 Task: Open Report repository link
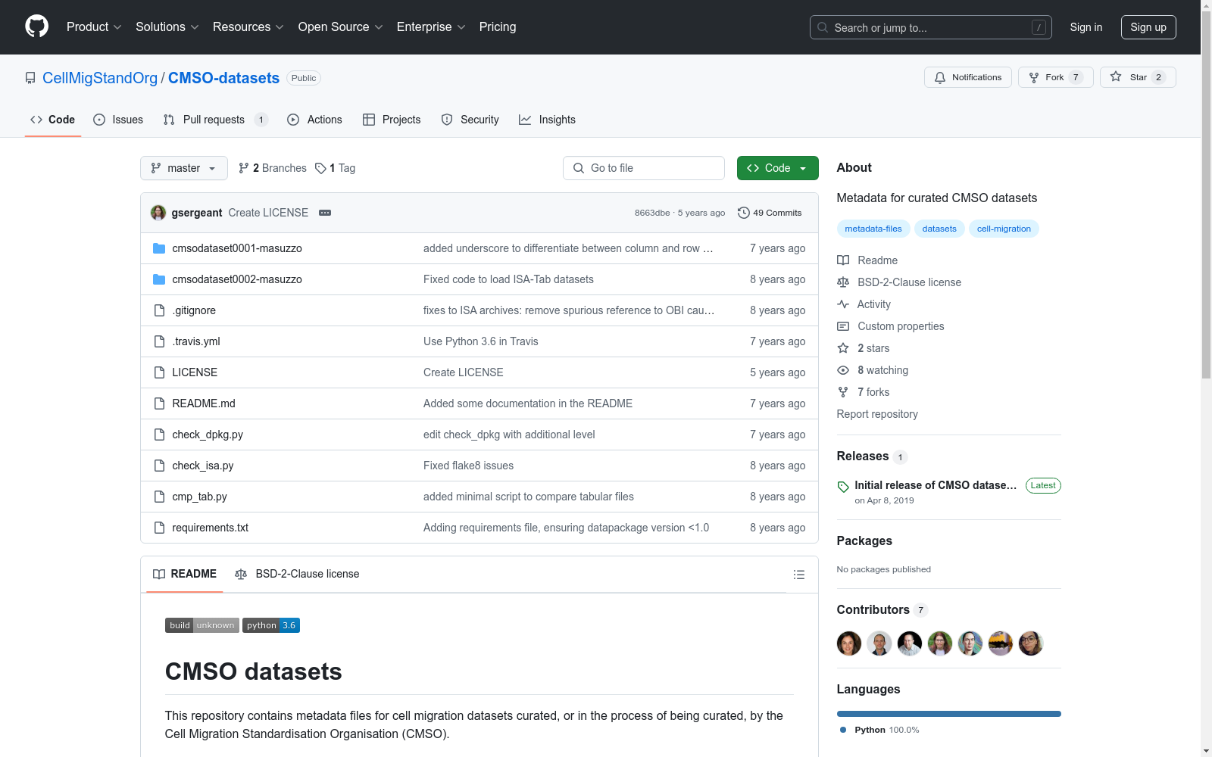pyautogui.click(x=877, y=414)
